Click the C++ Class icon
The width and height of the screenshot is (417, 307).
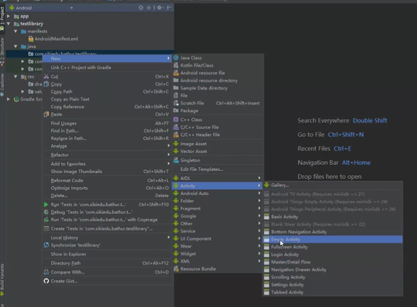tap(176, 119)
